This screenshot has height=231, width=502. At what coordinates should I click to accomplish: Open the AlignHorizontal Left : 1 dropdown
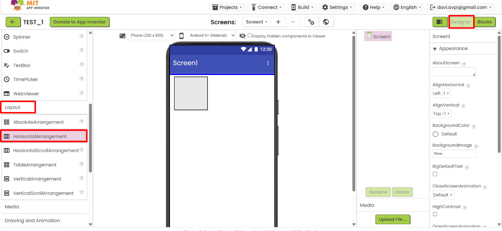(x=441, y=93)
